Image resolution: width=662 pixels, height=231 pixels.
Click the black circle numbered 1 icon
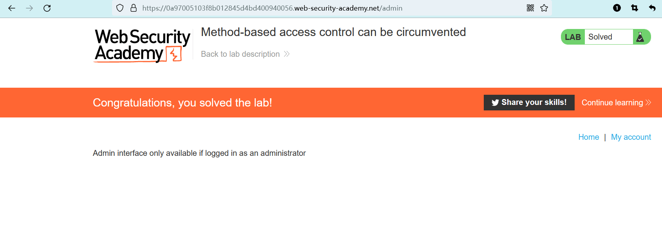click(617, 8)
